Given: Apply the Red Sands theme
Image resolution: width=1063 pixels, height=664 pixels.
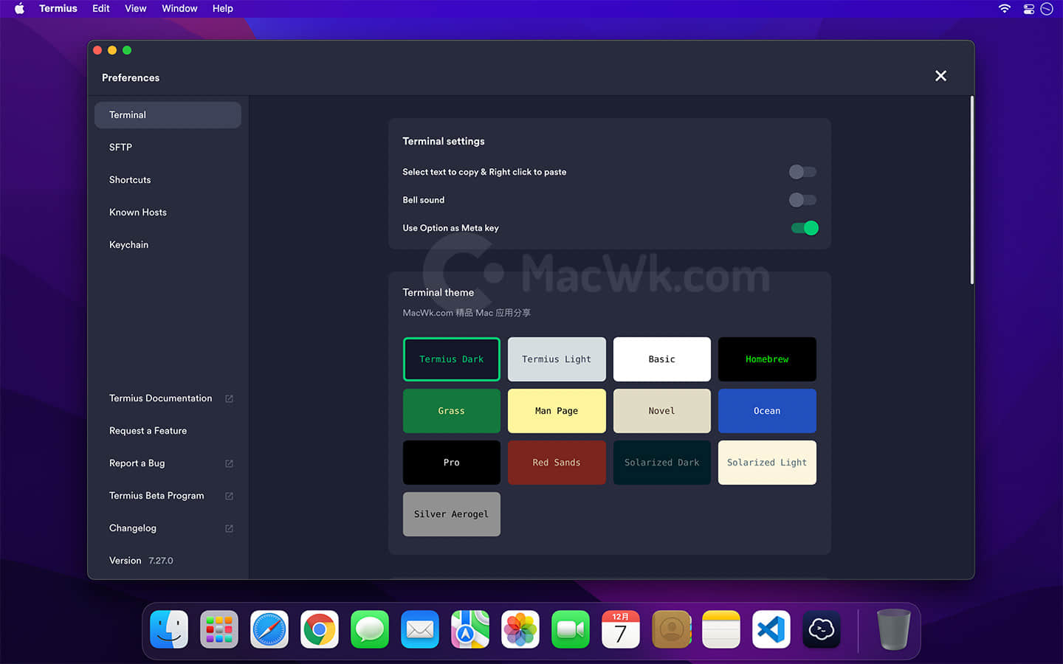Looking at the screenshot, I should click(x=557, y=463).
